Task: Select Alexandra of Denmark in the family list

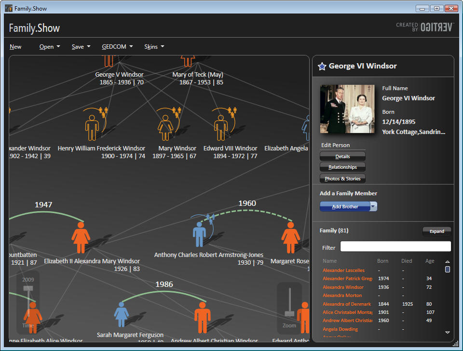Action: (x=347, y=304)
